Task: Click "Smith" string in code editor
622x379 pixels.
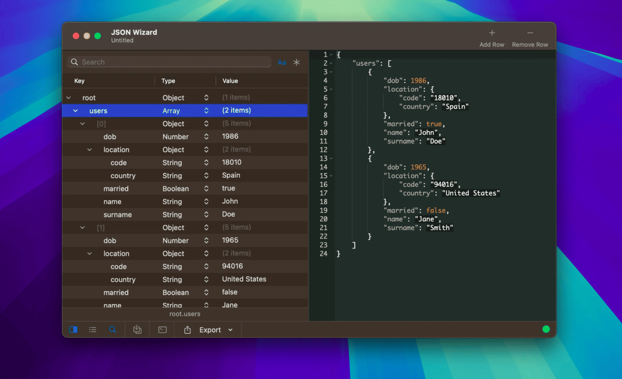Action: (440, 228)
